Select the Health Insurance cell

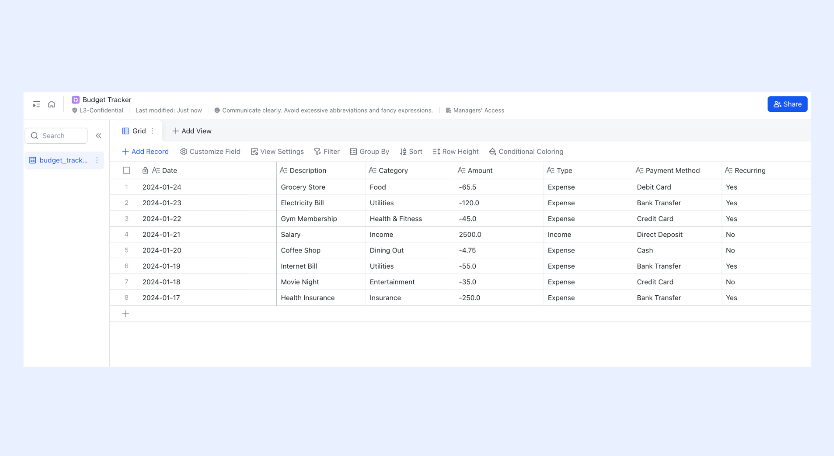coord(321,298)
